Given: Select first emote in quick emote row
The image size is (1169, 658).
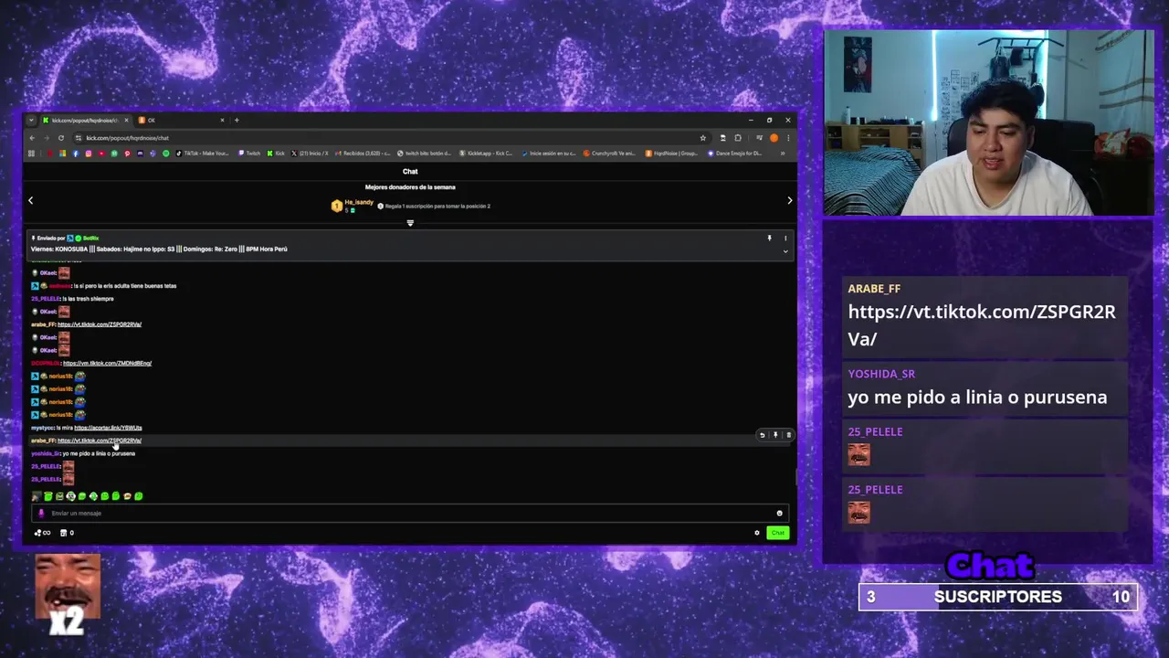Looking at the screenshot, I should point(37,496).
